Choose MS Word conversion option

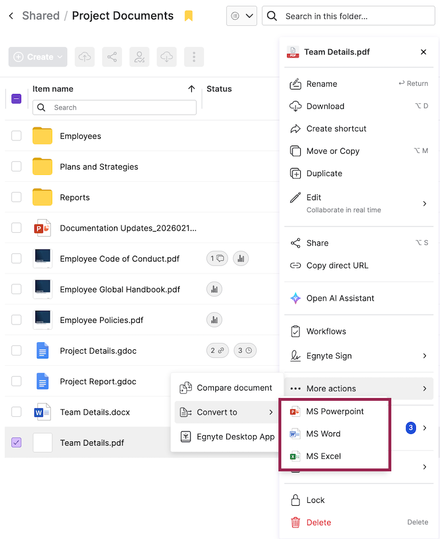pyautogui.click(x=323, y=434)
